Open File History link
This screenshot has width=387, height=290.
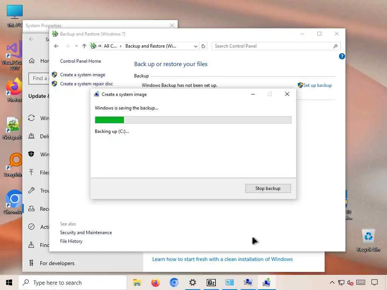pos(71,241)
